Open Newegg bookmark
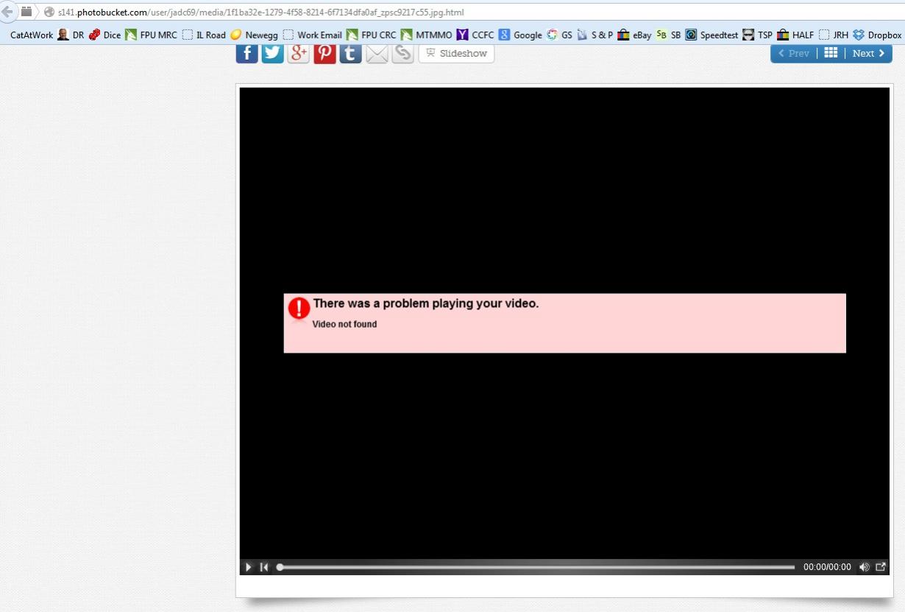 coord(255,35)
